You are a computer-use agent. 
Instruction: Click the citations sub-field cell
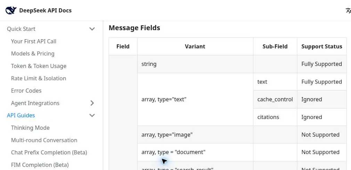click(275, 117)
